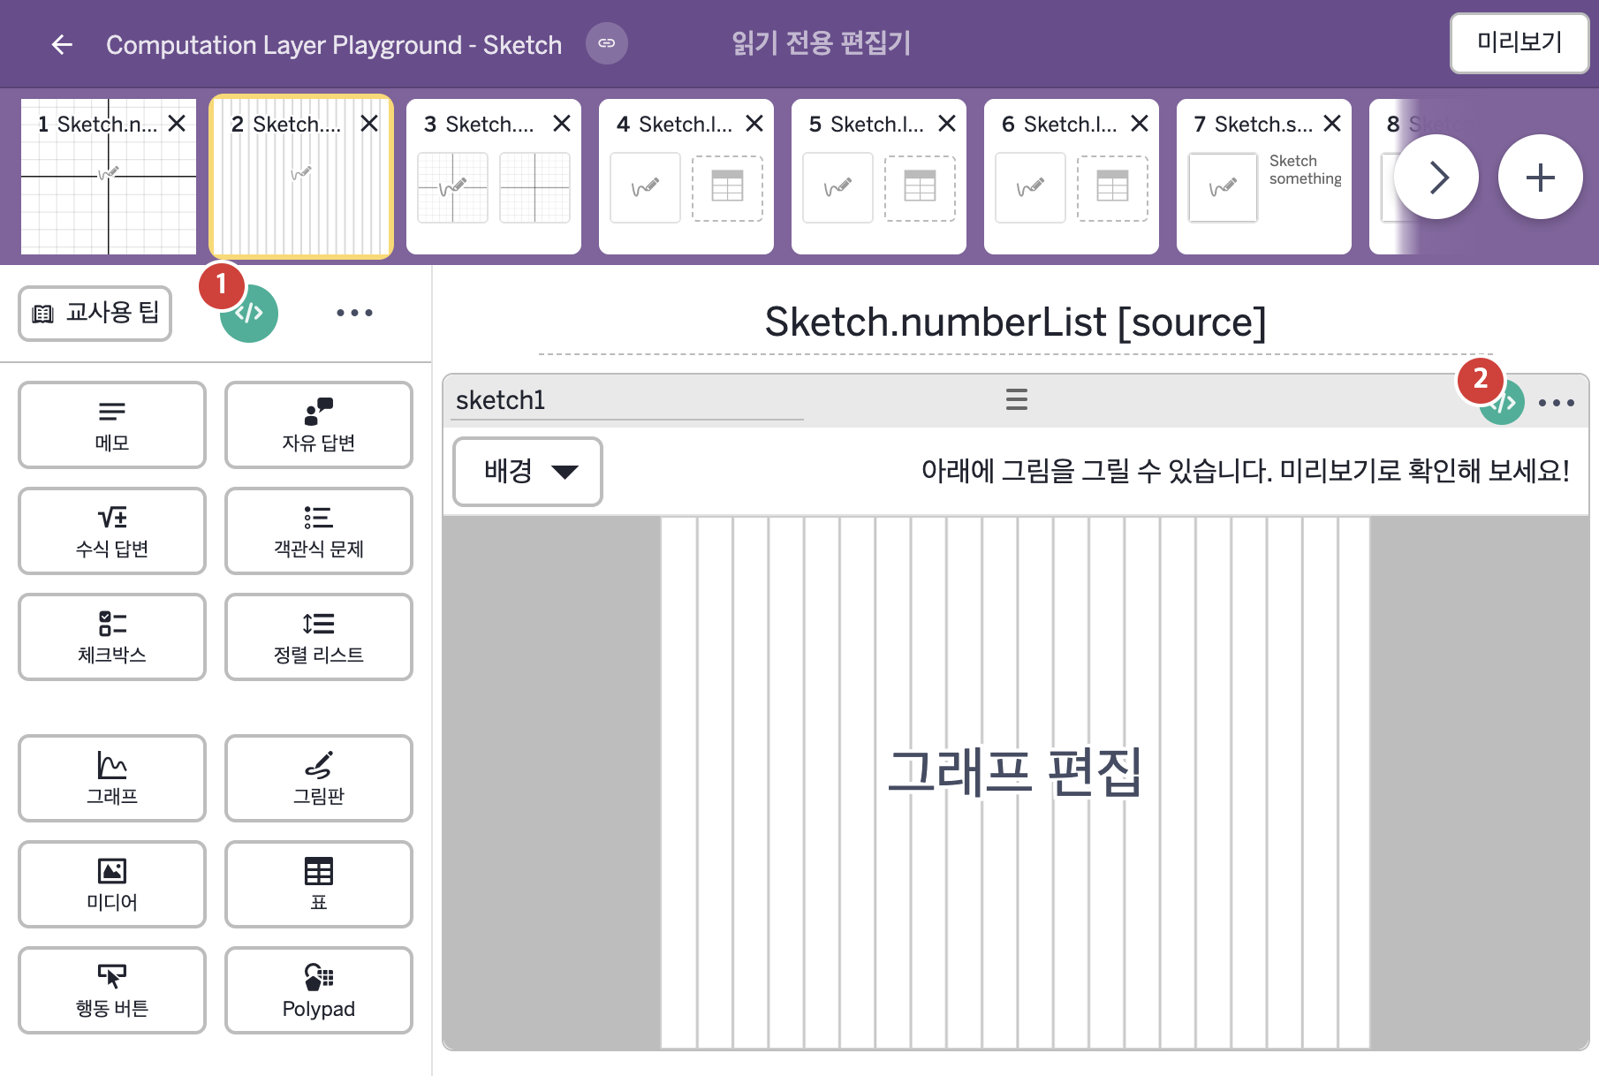Click the back arrow icon

click(62, 44)
